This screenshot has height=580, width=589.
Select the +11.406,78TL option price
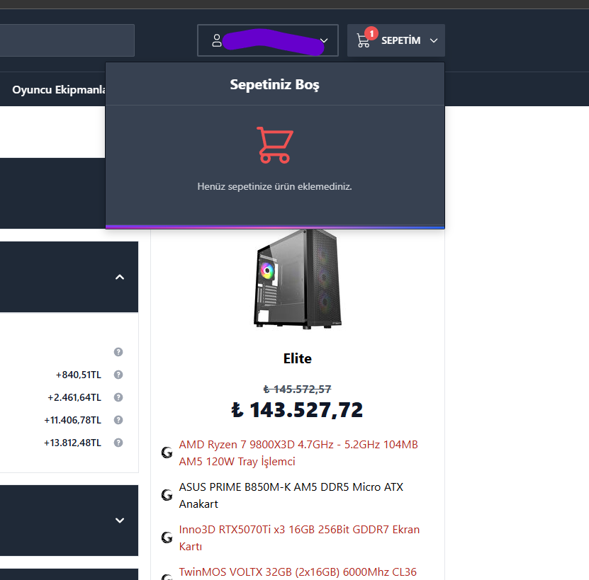pyautogui.click(x=72, y=420)
